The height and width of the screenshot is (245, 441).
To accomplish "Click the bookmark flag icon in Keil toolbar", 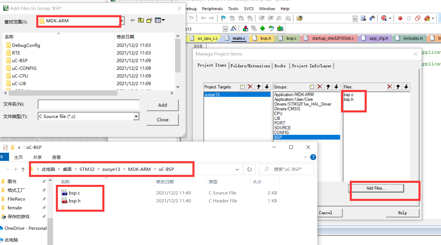I will click(x=223, y=18).
